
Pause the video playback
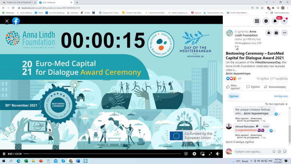[4, 154]
